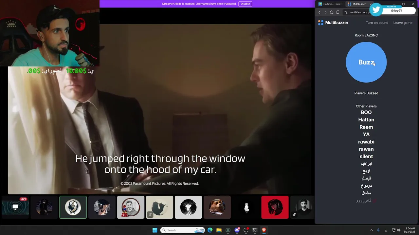Go forward in the browser

325,12
